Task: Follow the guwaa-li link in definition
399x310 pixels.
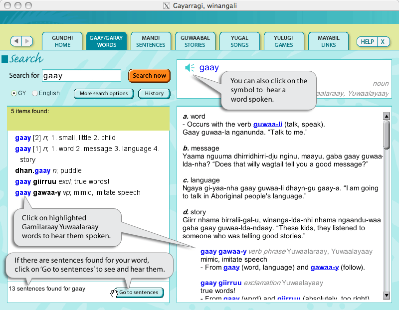Action: tap(268, 124)
